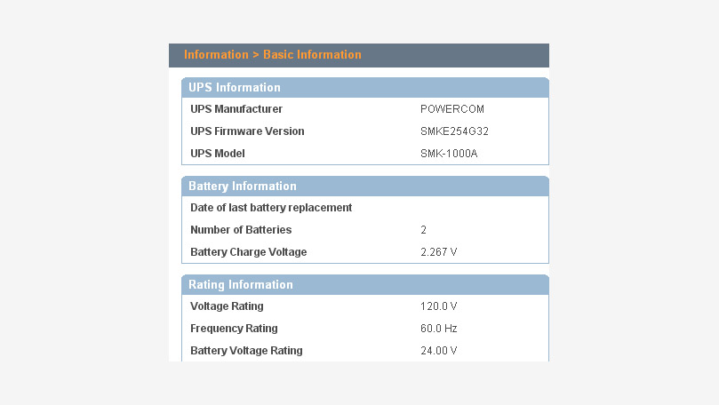Select the UPS Information section header
The width and height of the screenshot is (719, 405).
pyautogui.click(x=365, y=88)
